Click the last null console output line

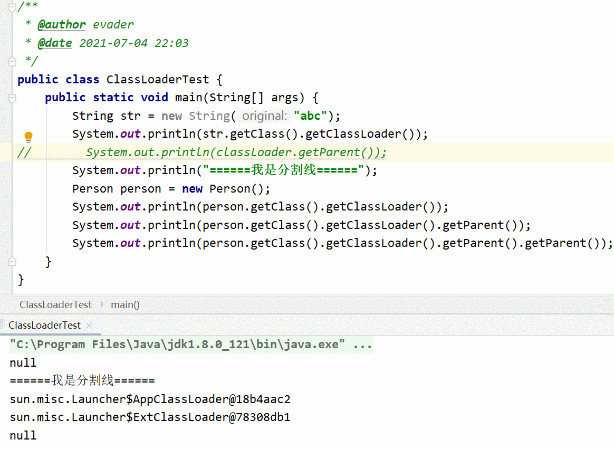23,435
